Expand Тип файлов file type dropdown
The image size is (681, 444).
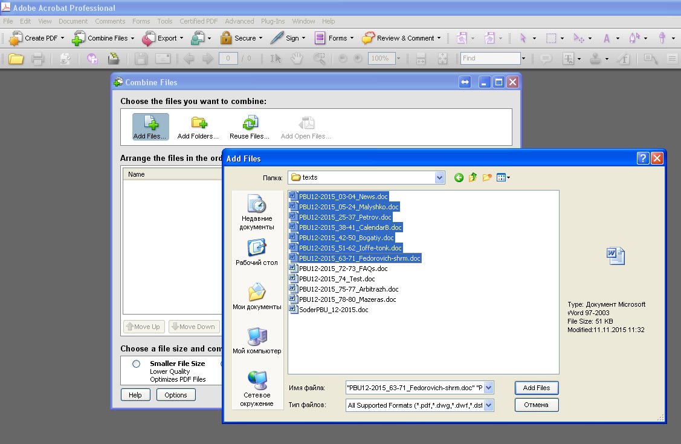click(x=489, y=405)
